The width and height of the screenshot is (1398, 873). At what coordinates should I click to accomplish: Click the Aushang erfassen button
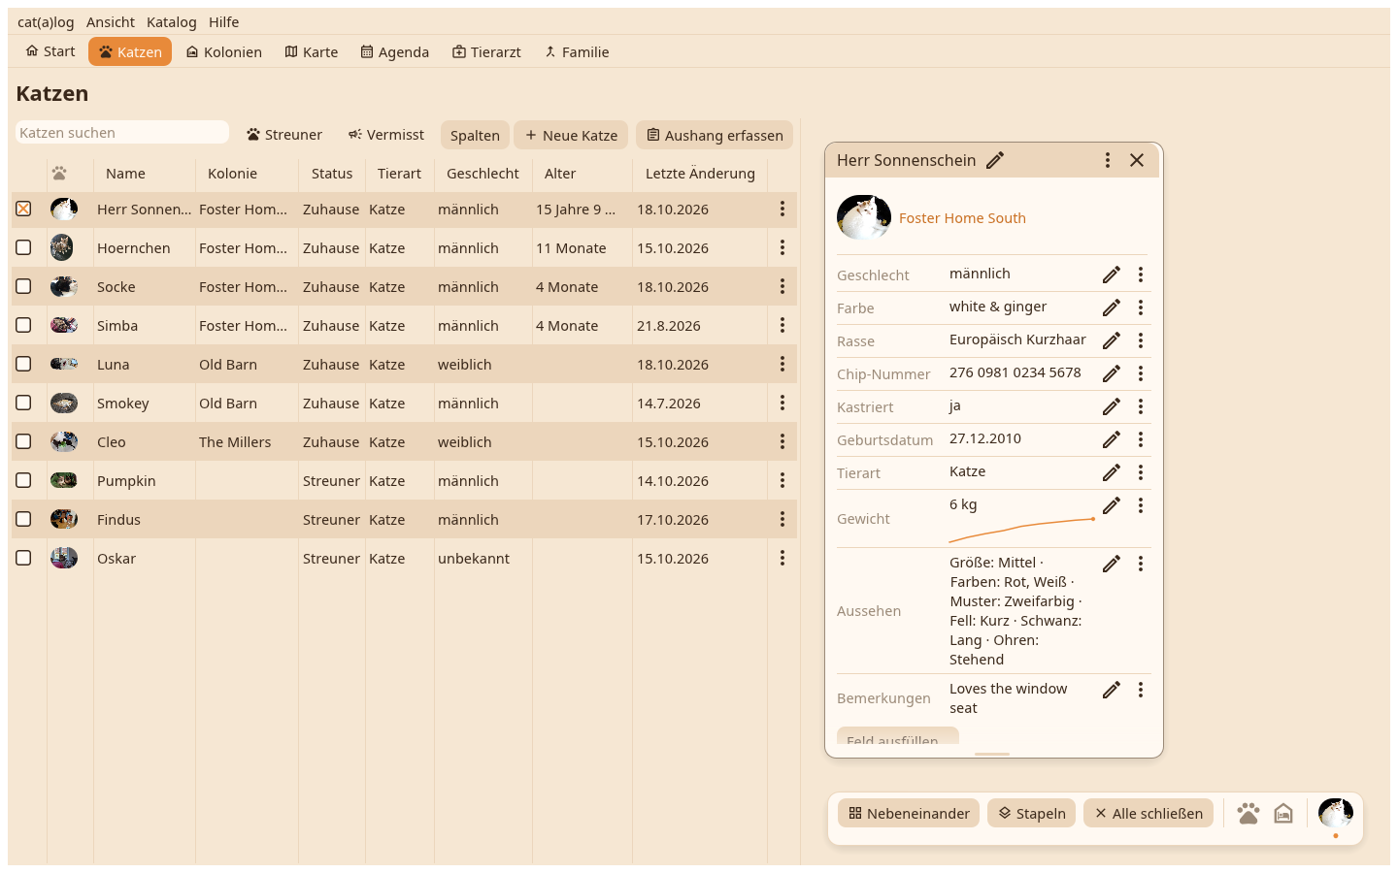715,135
